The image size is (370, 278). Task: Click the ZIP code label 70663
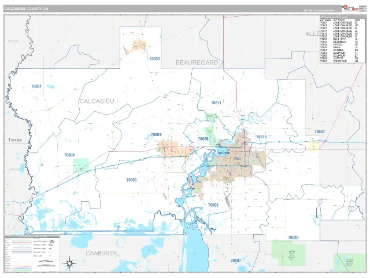click(x=156, y=135)
